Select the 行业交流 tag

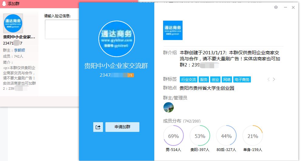188,80
